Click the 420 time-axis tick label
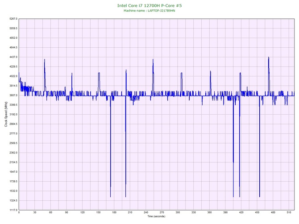This screenshot has height=224, width=299. pyautogui.click(x=241, y=212)
